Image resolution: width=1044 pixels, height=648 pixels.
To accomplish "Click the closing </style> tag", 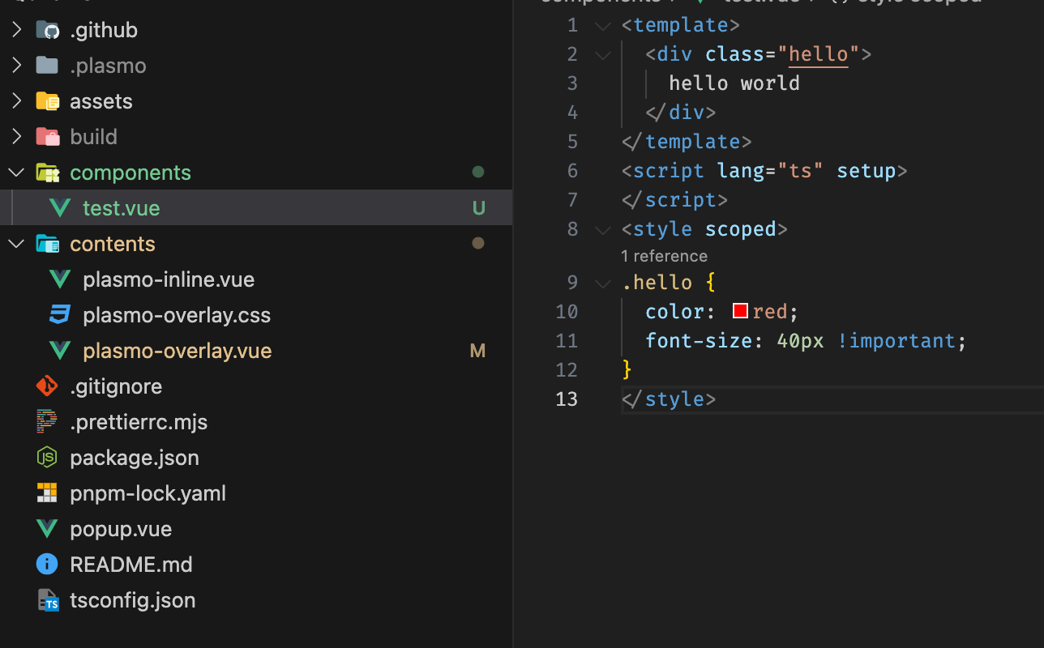I will (x=669, y=399).
